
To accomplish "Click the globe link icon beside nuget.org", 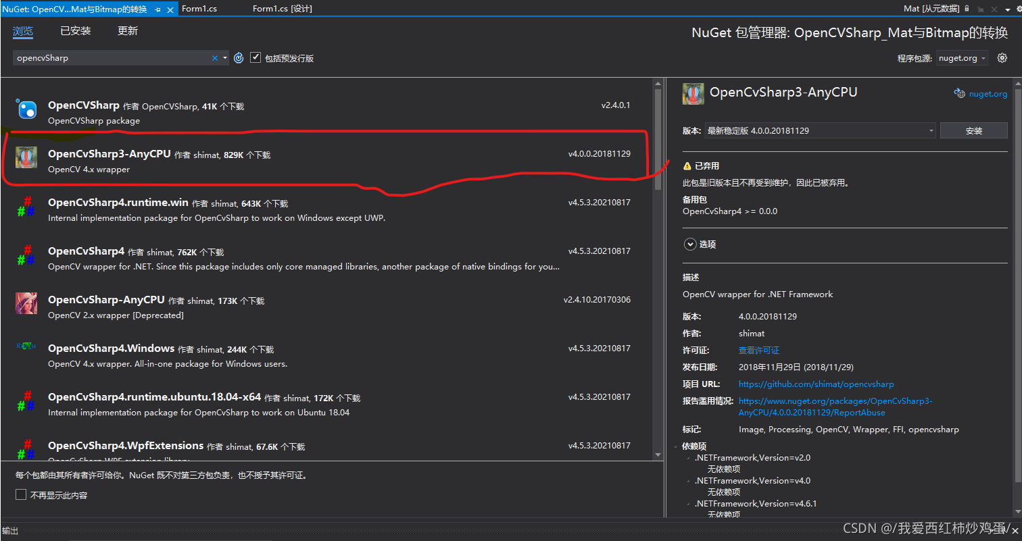I will click(x=959, y=93).
